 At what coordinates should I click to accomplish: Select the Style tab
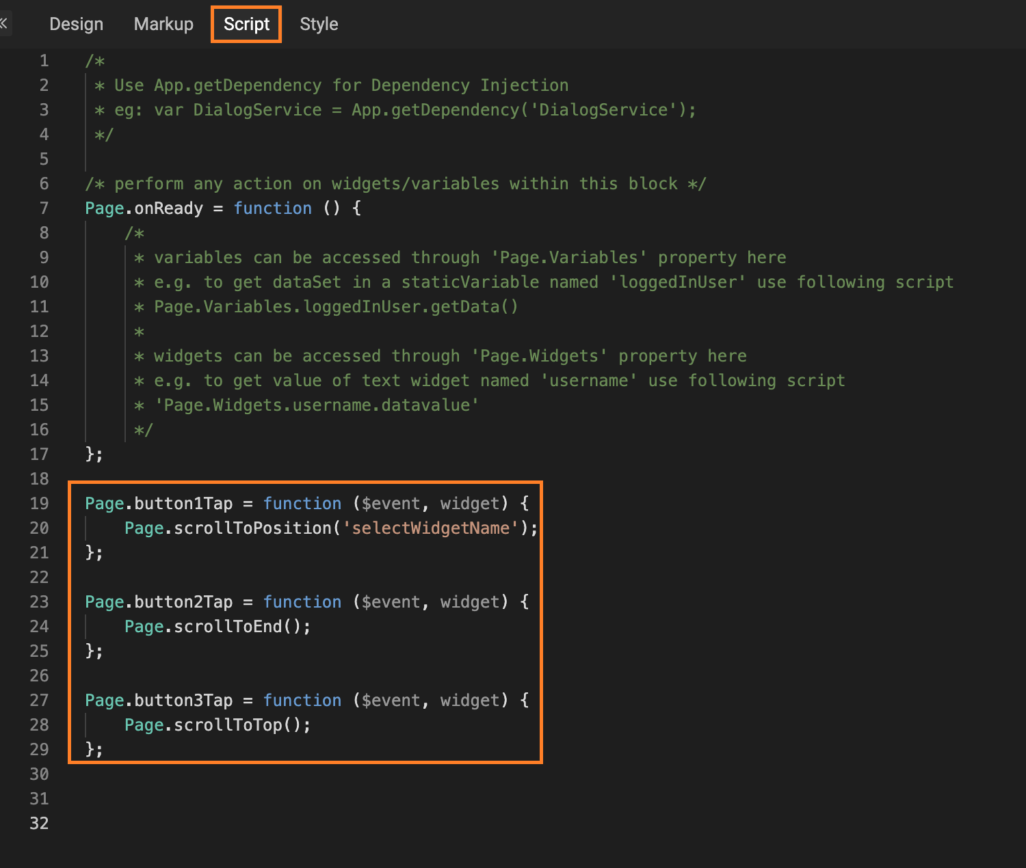319,23
